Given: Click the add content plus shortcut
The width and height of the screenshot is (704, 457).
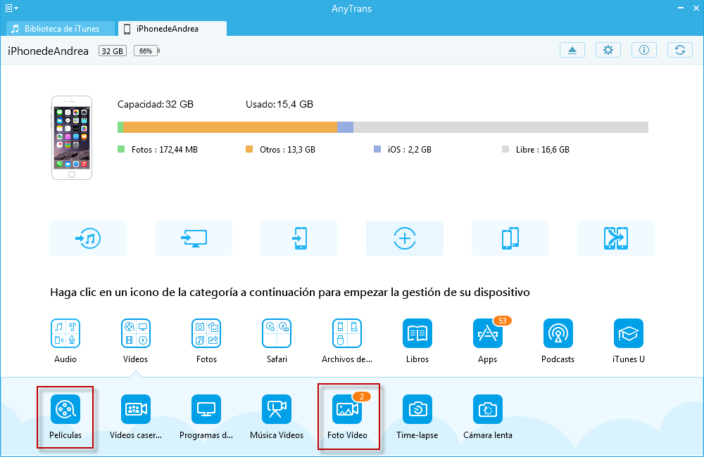Looking at the screenshot, I should click(405, 238).
